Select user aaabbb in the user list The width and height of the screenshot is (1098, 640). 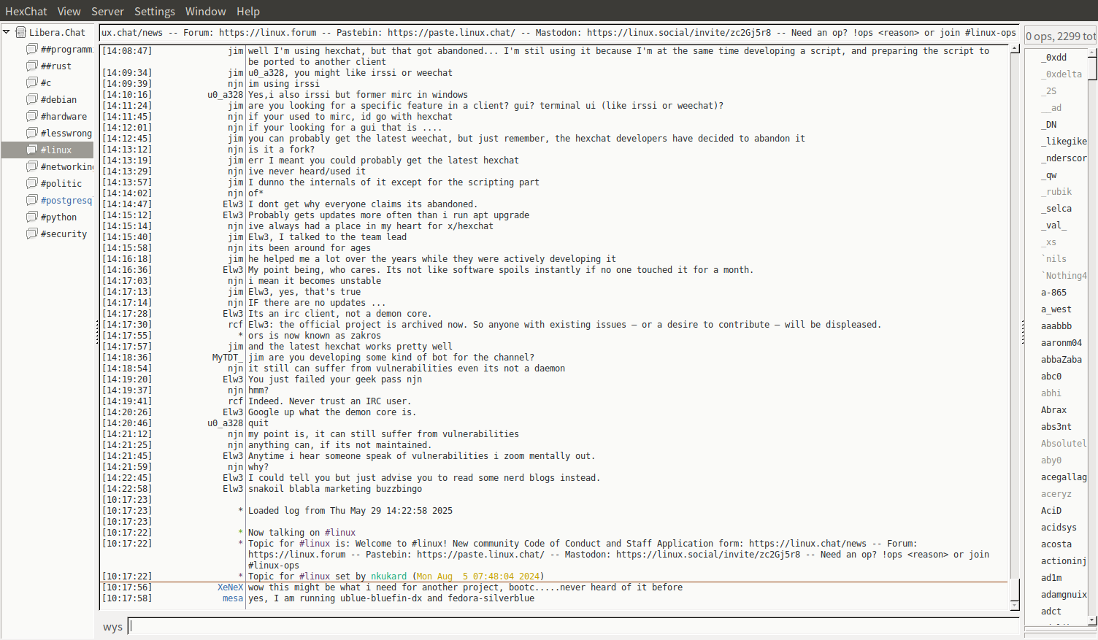coord(1056,326)
